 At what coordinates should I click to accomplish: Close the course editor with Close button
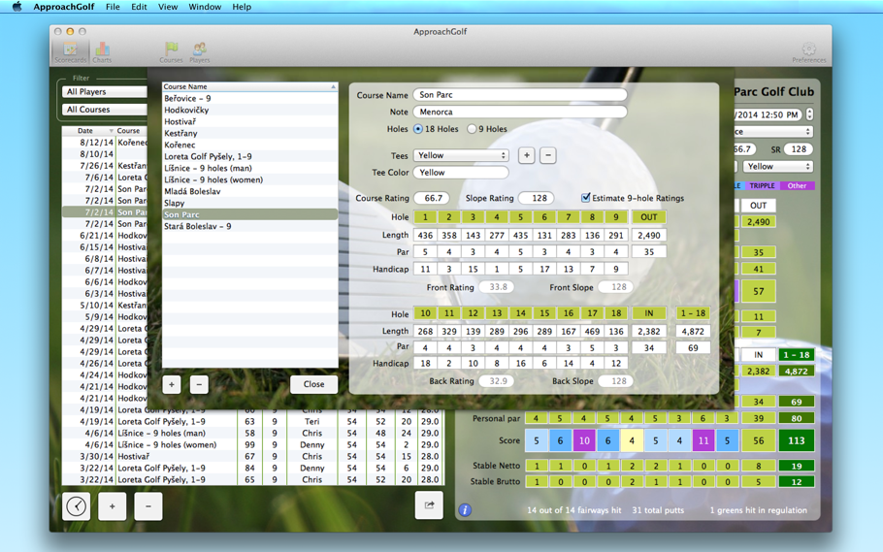(x=313, y=384)
